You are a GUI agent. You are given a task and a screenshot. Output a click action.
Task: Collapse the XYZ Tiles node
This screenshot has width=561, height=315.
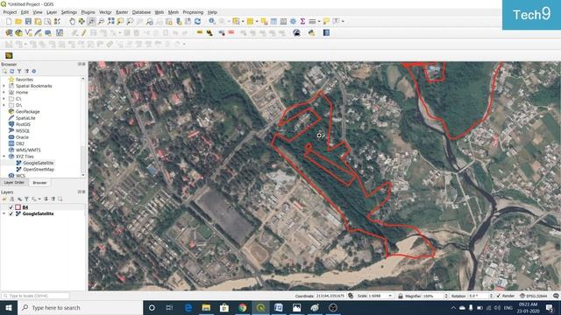click(x=4, y=157)
